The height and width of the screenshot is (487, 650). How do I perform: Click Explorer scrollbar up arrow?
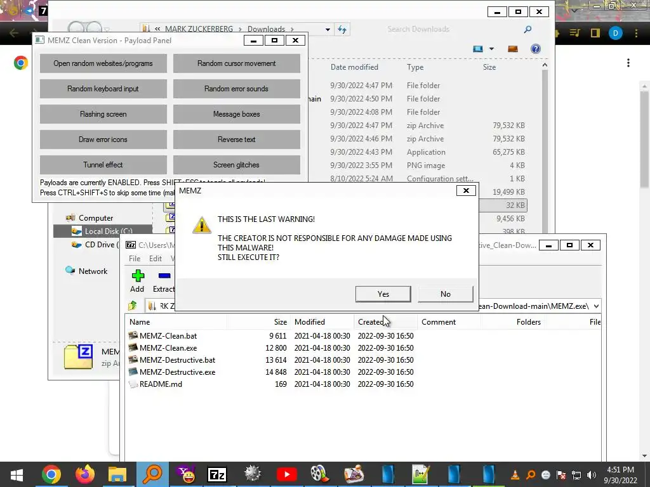click(545, 65)
